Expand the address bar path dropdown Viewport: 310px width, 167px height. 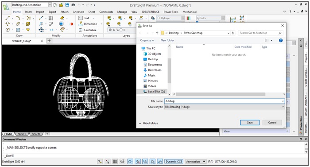229,33
